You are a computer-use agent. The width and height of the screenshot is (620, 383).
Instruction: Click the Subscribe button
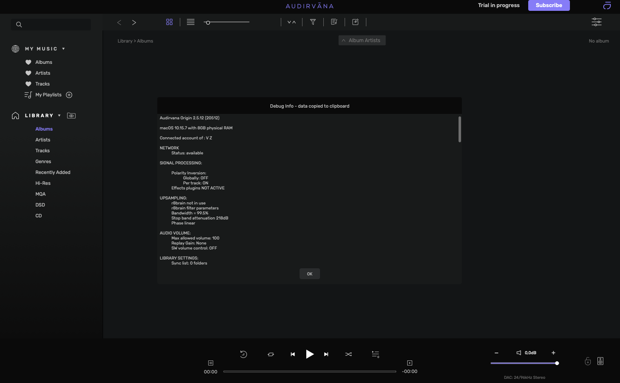(x=549, y=5)
